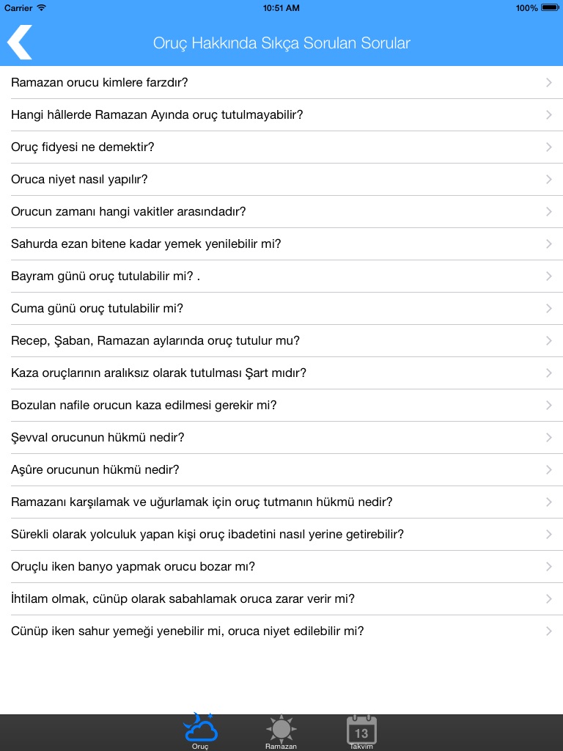Image resolution: width=563 pixels, height=751 pixels.
Task: Expand chevron for 'Ramazan orucu kimlere farzdır?'
Action: click(549, 83)
